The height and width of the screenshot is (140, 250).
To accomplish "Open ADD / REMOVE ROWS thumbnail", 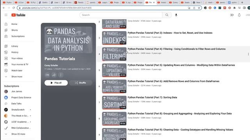I will [114, 86].
